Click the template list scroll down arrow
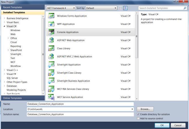The width and height of the screenshot is (189, 129). pyautogui.click(x=137, y=99)
